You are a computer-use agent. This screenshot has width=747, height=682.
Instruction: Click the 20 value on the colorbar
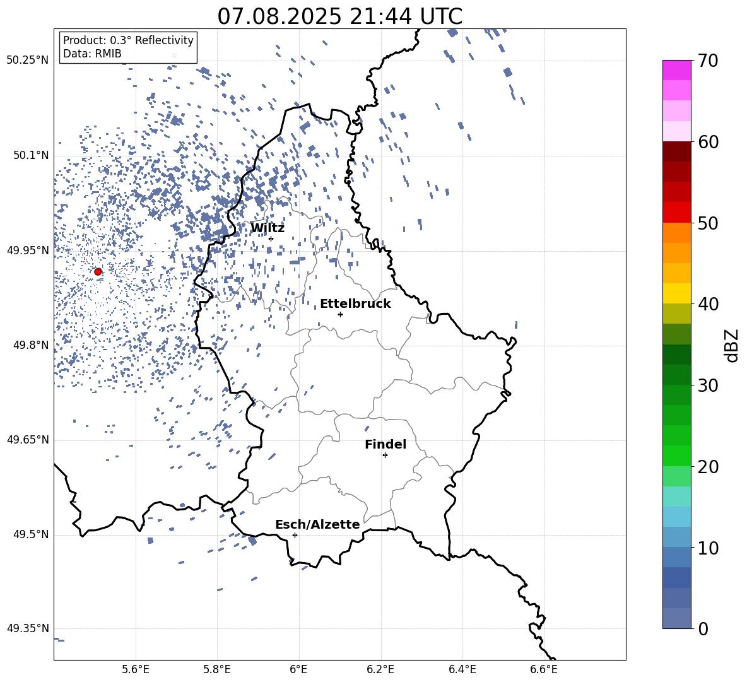pyautogui.click(x=707, y=467)
